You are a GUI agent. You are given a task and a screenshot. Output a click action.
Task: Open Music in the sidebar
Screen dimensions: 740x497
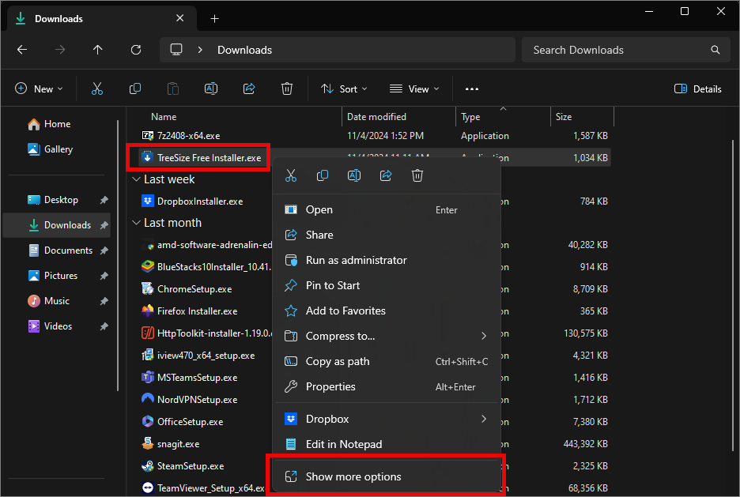(x=57, y=301)
